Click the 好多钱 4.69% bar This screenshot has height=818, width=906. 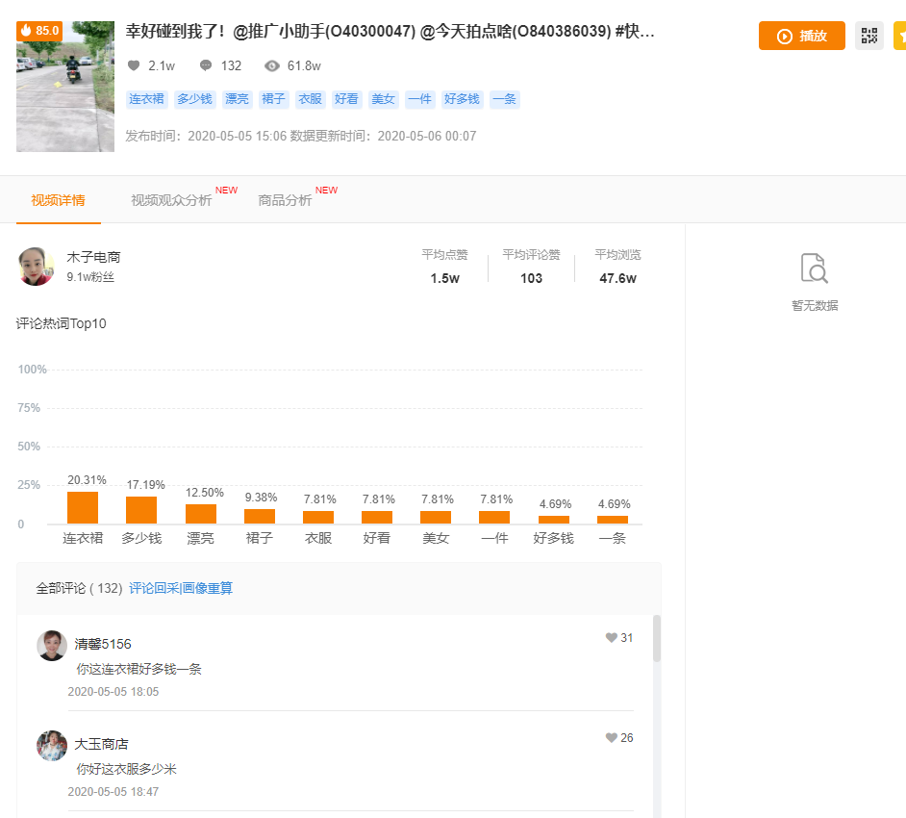pyautogui.click(x=554, y=520)
